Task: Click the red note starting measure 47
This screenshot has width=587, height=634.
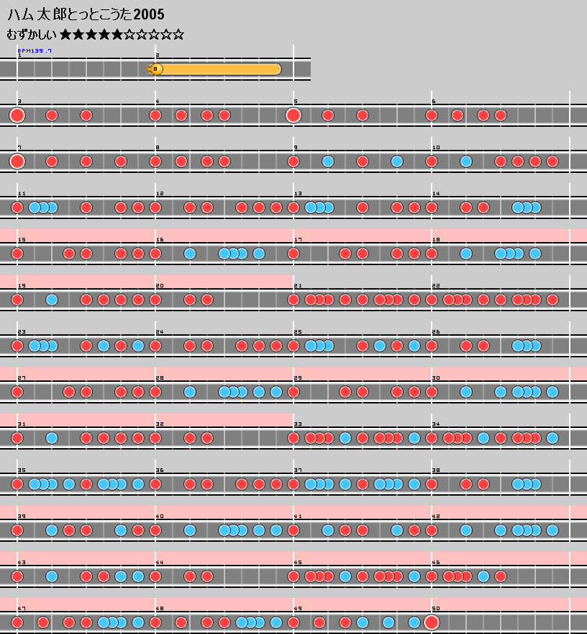Action: [17, 622]
